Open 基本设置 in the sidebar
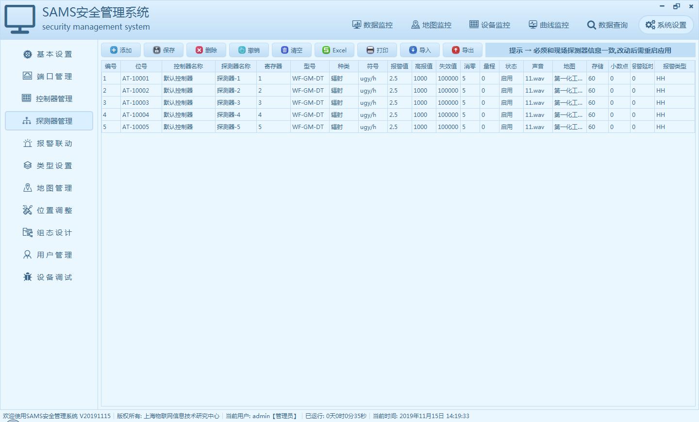Image resolution: width=699 pixels, height=422 pixels. coord(49,54)
